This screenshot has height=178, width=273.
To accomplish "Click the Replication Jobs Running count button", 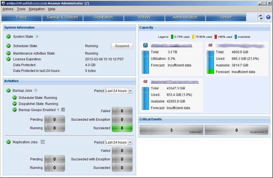I will click(55, 168).
